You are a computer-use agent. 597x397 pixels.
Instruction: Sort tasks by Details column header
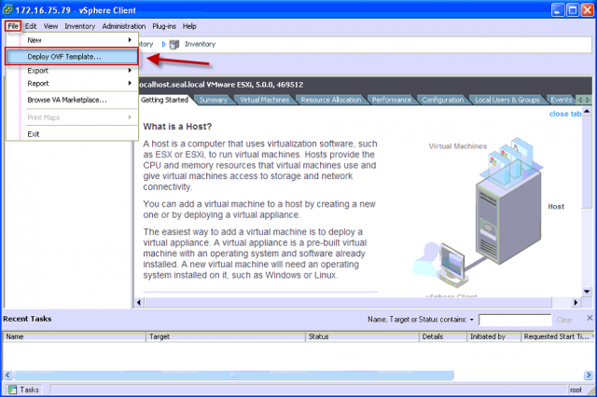pyautogui.click(x=443, y=336)
